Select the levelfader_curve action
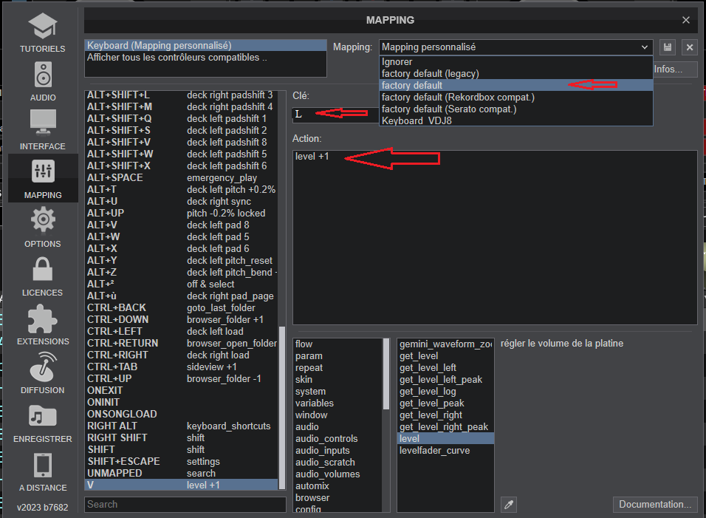This screenshot has width=706, height=518. click(446, 451)
